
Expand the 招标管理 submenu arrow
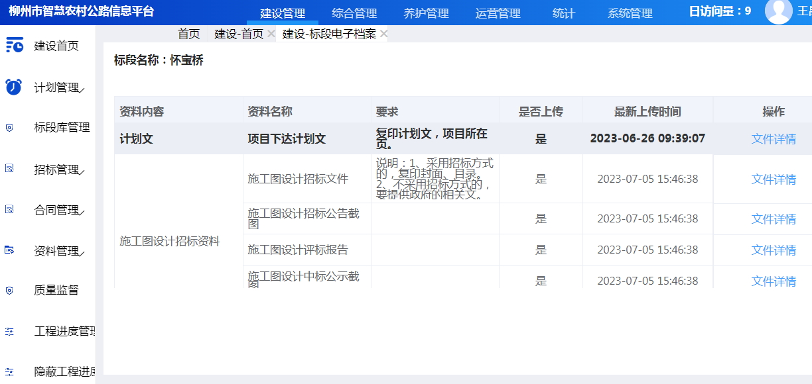tap(82, 171)
